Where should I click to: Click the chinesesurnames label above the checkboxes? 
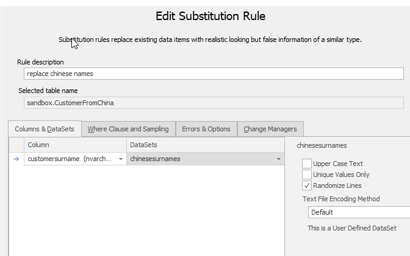(322, 146)
